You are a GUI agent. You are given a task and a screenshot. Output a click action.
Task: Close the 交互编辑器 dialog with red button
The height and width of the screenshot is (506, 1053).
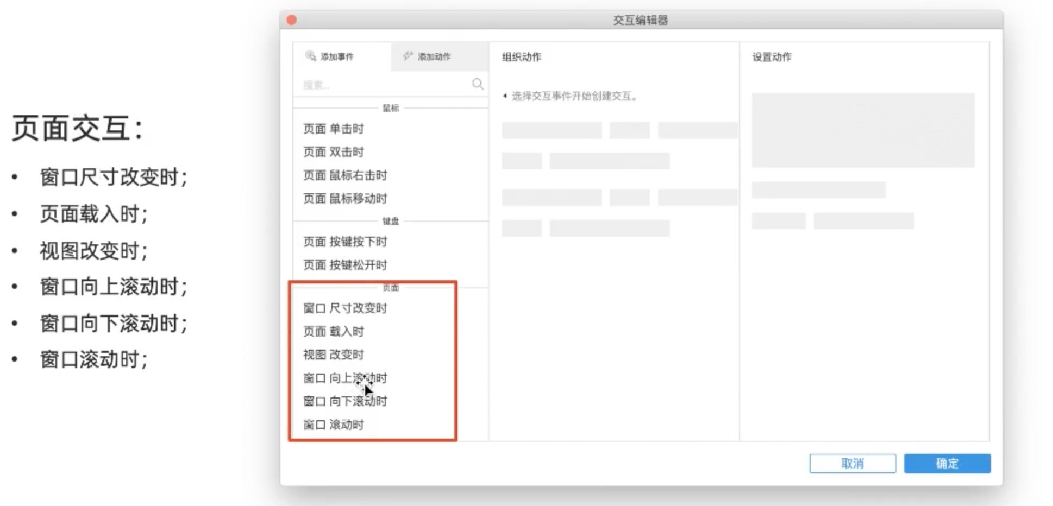pyautogui.click(x=292, y=20)
